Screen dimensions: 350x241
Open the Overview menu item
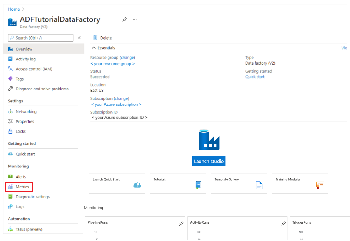coord(44,49)
